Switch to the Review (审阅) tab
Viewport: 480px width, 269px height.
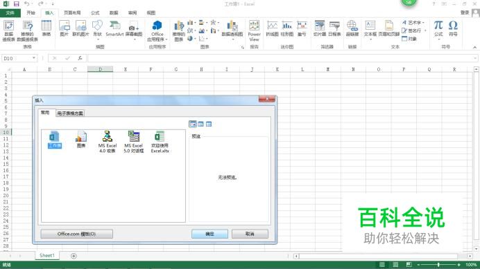[x=132, y=13]
